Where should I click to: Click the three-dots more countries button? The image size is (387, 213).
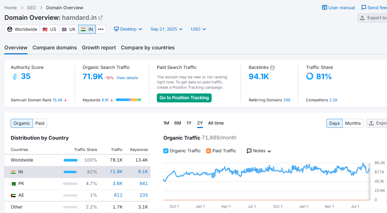(x=101, y=29)
